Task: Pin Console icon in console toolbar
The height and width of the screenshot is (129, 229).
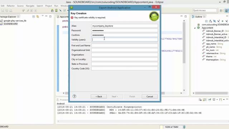Action: 210,100
